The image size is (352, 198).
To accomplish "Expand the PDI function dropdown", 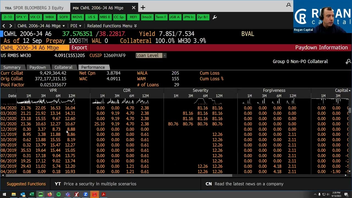I will click(x=76, y=26).
